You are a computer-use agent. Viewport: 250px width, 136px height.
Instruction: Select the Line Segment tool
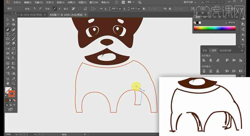[x=14, y=34]
